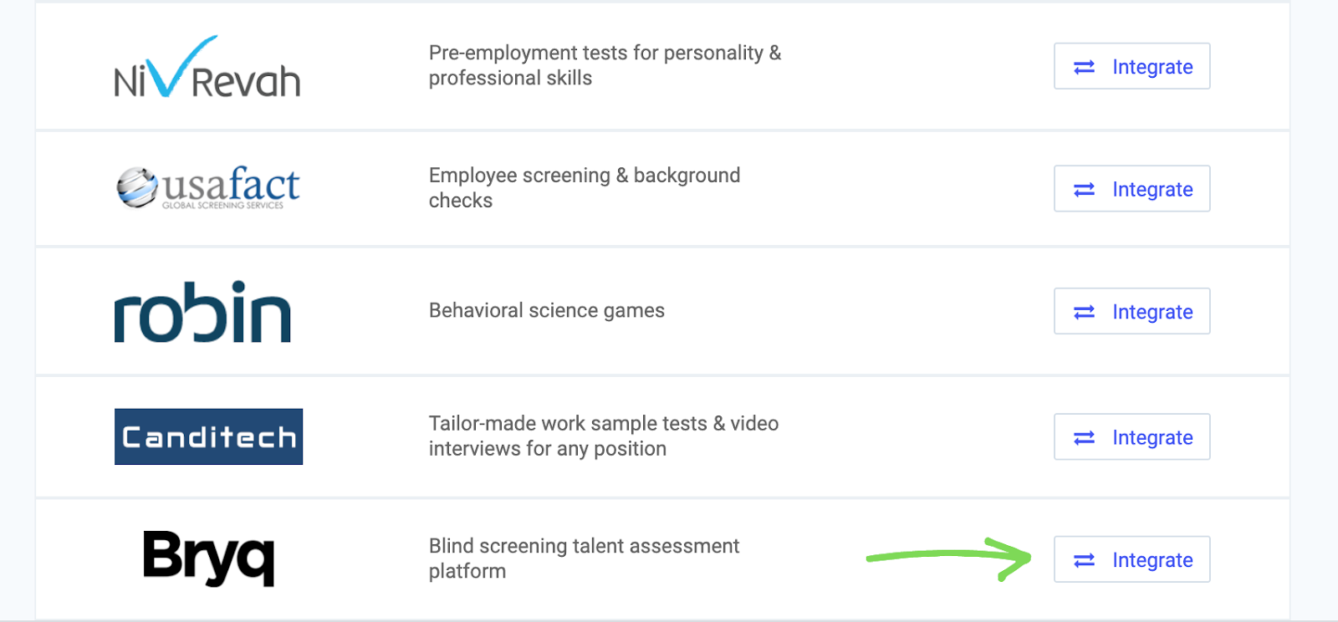Click the swap arrows icon in robin's button
Image resolution: width=1338 pixels, height=622 pixels.
[x=1084, y=312]
